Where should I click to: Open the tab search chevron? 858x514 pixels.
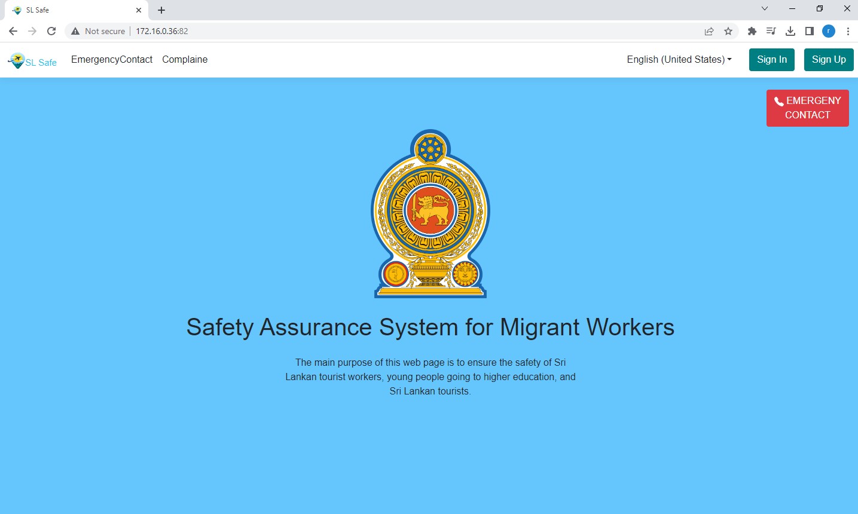click(x=765, y=8)
